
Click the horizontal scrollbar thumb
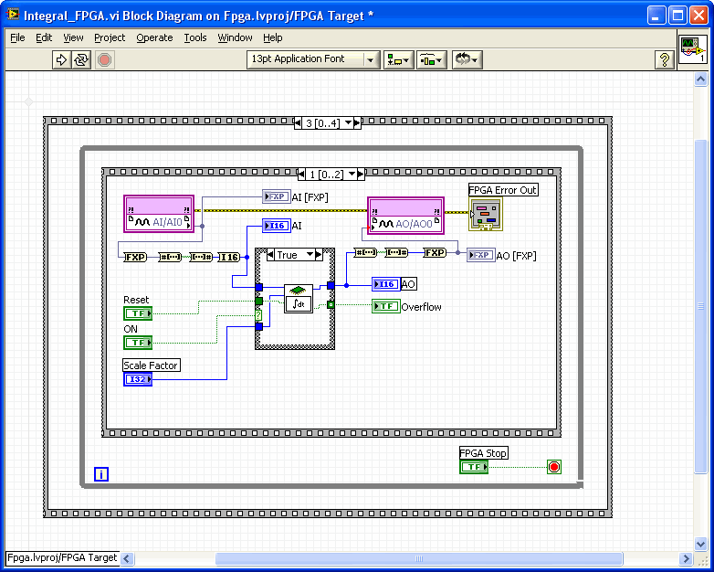pyautogui.click(x=419, y=558)
